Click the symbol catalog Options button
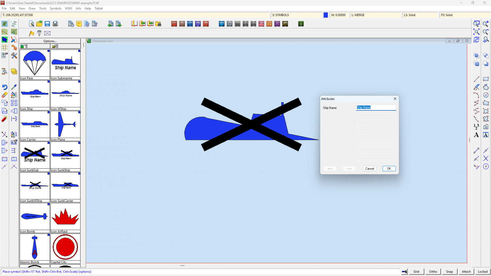This screenshot has height=276, width=491. click(x=50, y=41)
